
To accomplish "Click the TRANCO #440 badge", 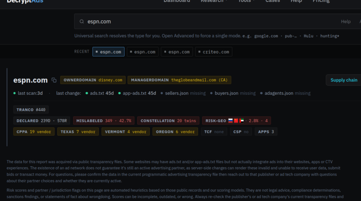I will (x=31, y=110).
